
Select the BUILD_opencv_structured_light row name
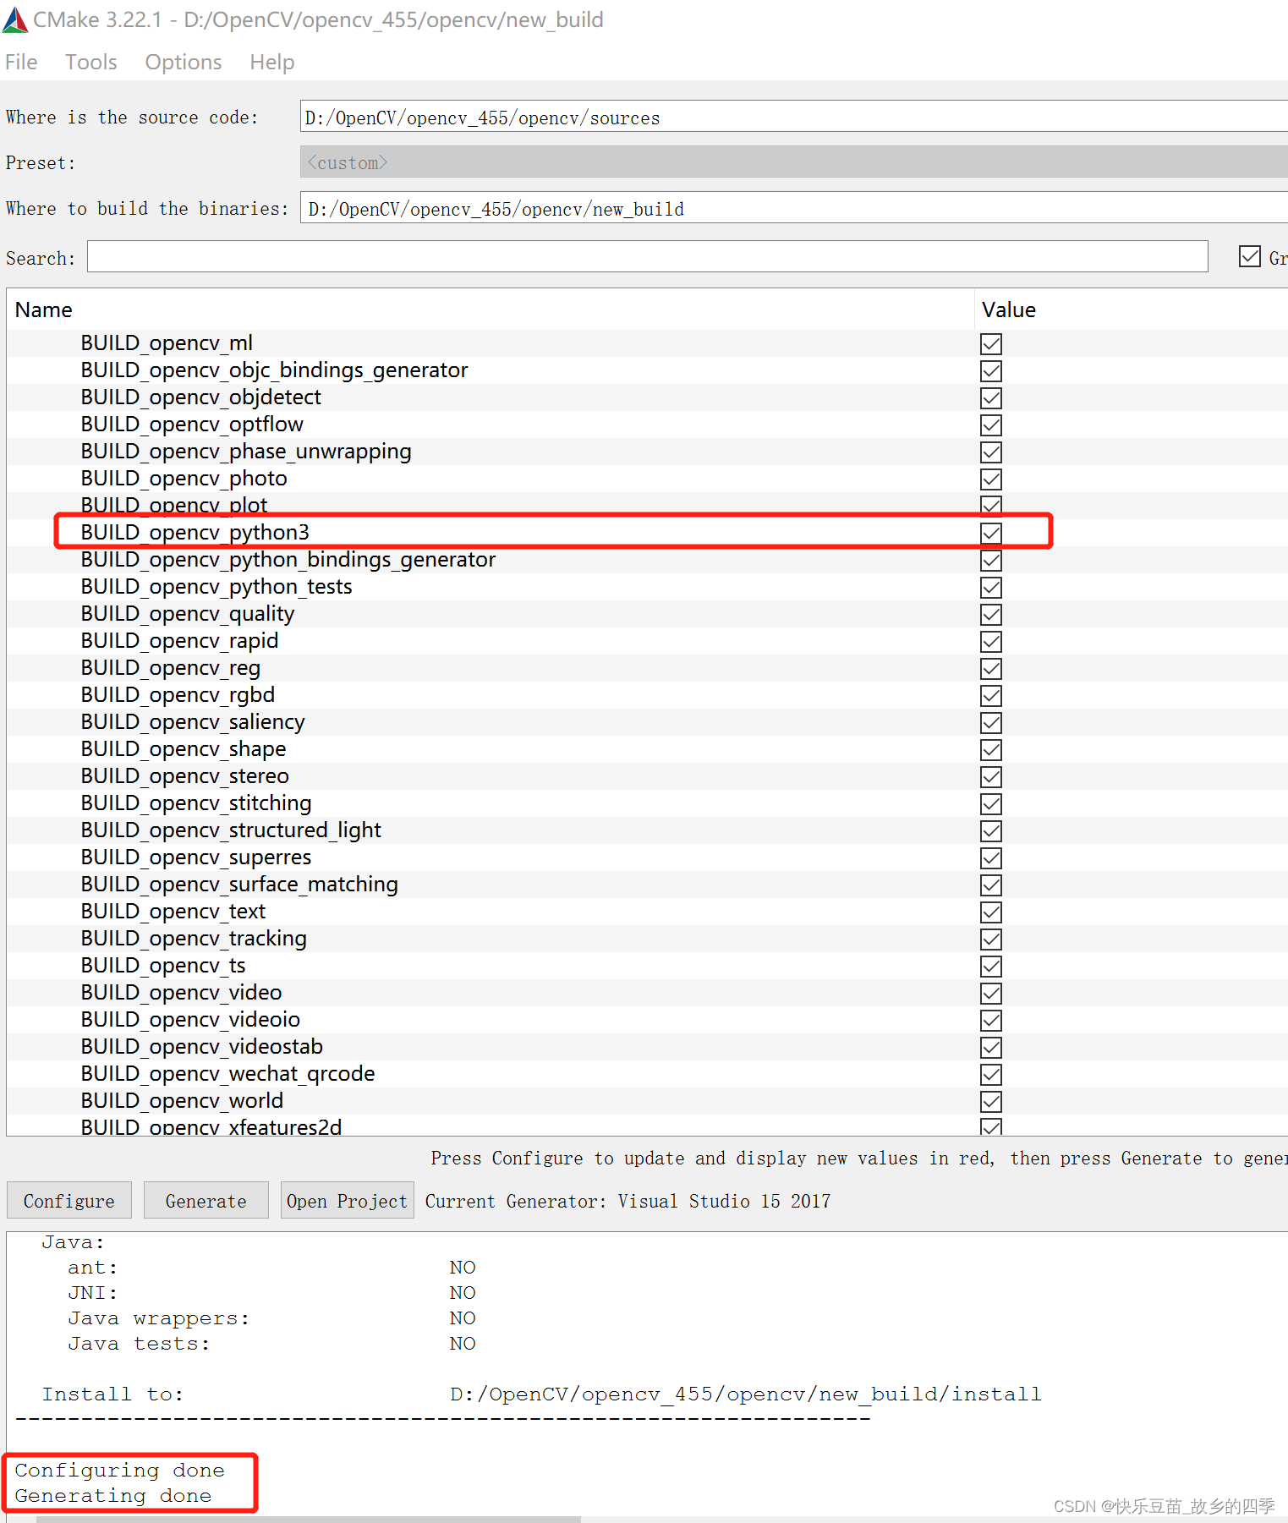click(x=231, y=830)
